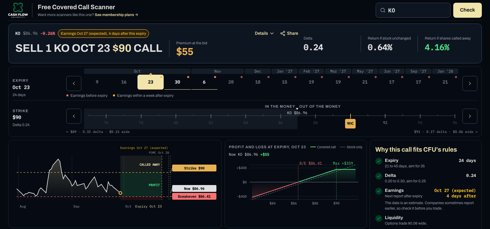Image resolution: width=490 pixels, height=229 pixels.
Task: Click green checkmark beside Delta rule
Action: pyautogui.click(x=378, y=176)
